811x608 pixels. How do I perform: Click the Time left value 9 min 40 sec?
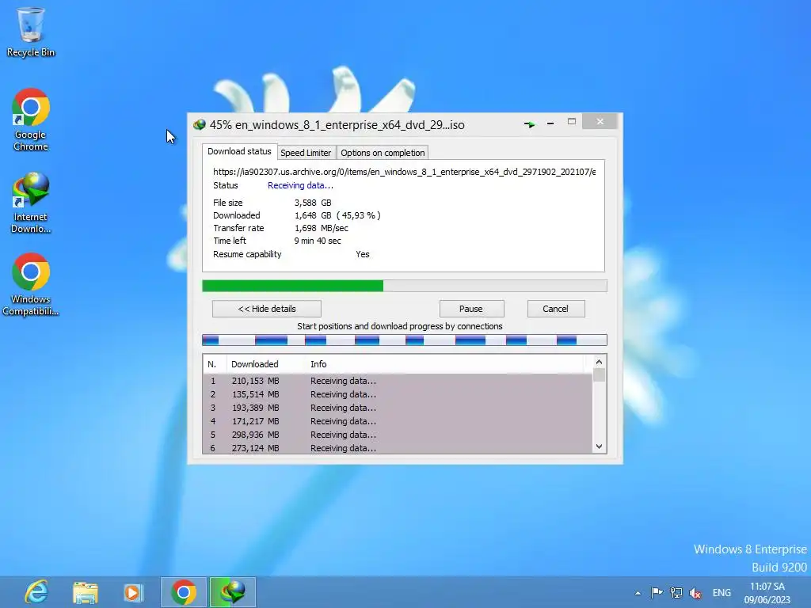click(318, 241)
